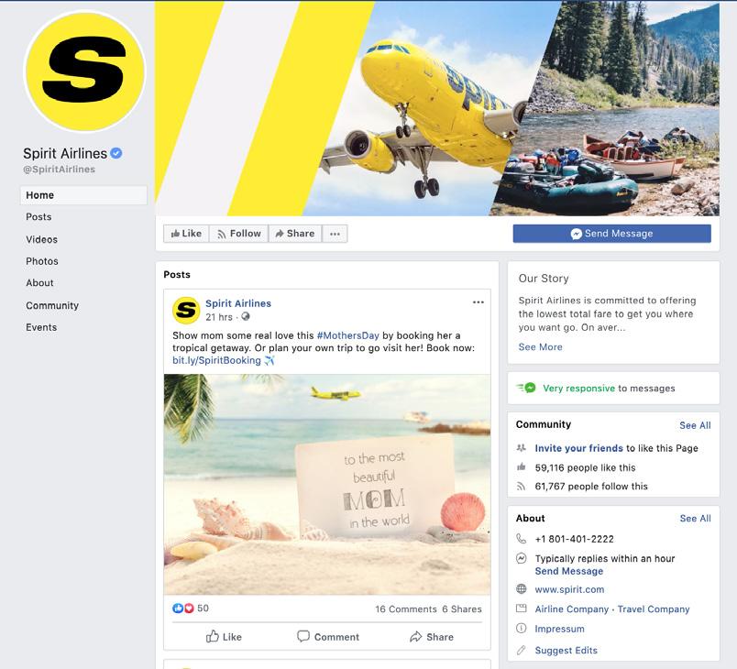
Task: Click the globe public-audience icon on post
Action: point(246,317)
